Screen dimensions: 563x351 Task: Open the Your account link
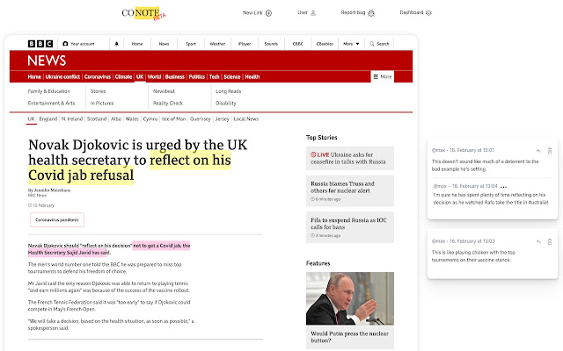pos(78,44)
